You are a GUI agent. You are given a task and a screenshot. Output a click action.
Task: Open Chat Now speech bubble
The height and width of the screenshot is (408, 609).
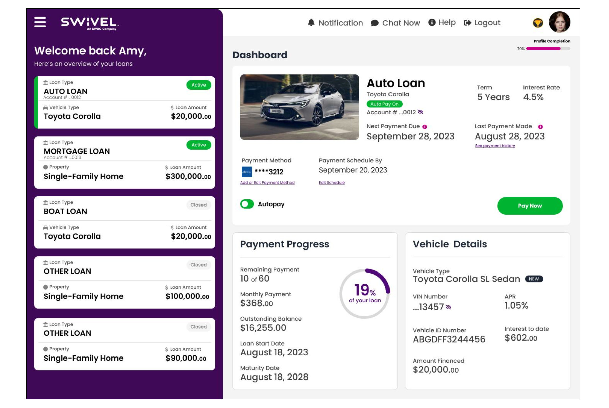374,23
